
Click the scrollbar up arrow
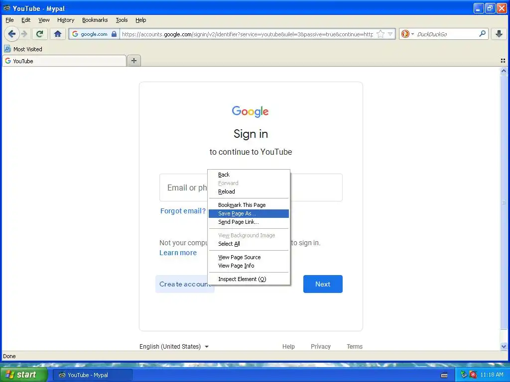(x=504, y=71)
